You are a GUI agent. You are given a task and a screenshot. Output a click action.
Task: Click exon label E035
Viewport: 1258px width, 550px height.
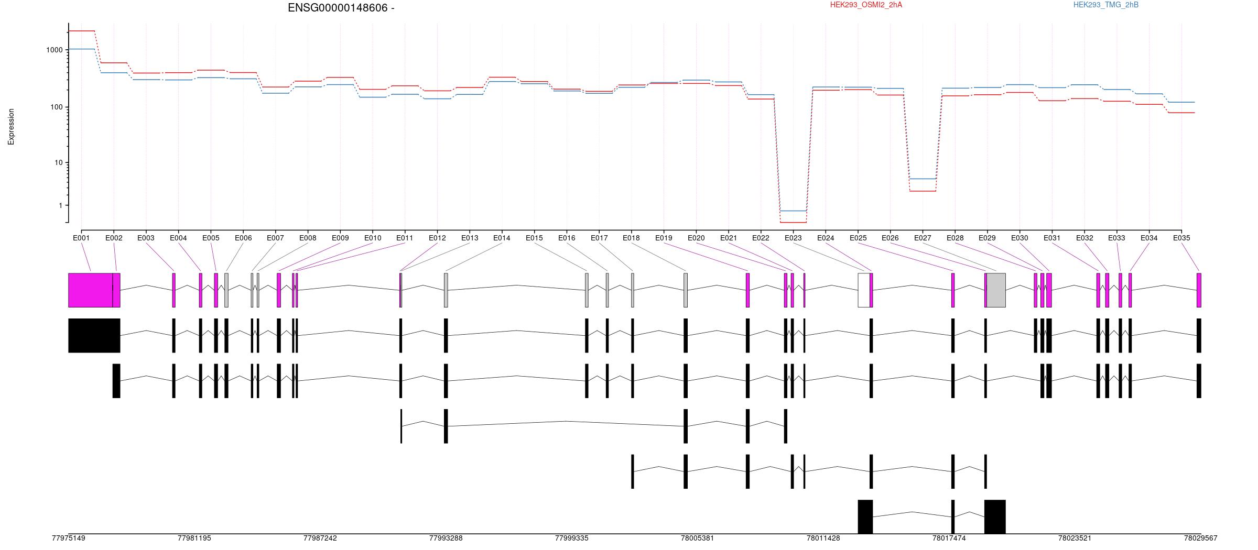[1181, 238]
